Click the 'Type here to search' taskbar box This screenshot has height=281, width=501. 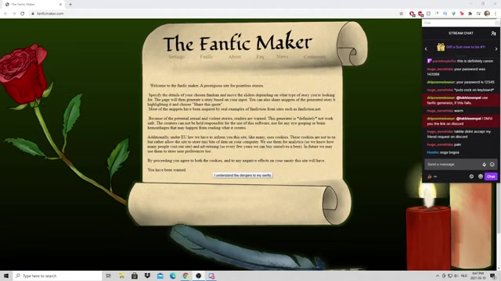point(57,276)
